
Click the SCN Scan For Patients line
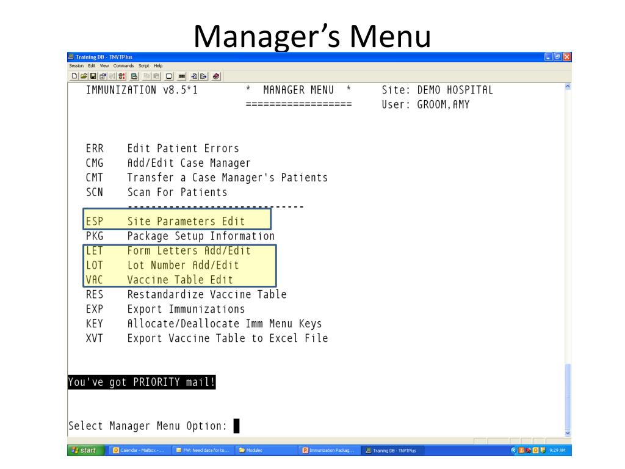(x=156, y=192)
